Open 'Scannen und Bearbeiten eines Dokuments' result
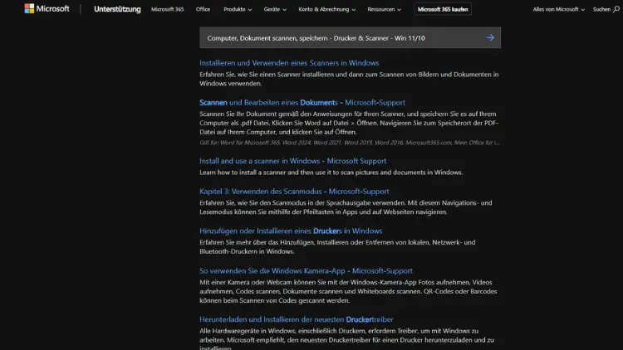The image size is (623, 350). 297,103
